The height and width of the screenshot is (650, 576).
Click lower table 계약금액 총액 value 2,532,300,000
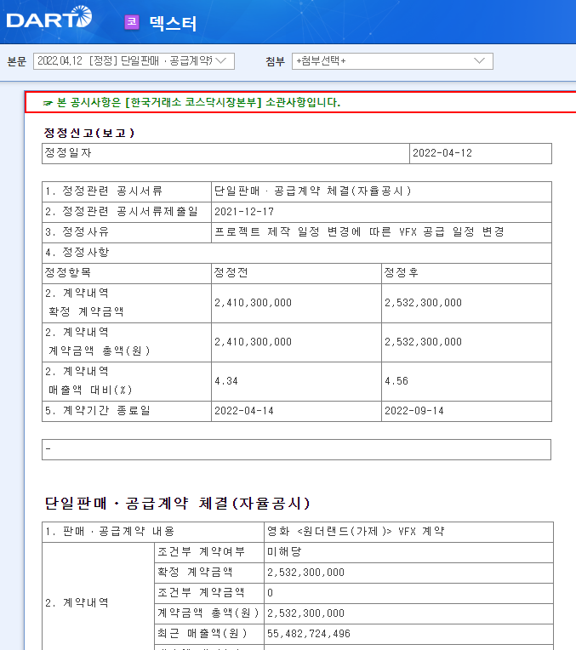point(305,613)
